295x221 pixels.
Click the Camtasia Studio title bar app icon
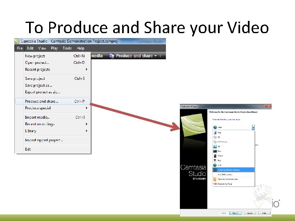coord(17,41)
